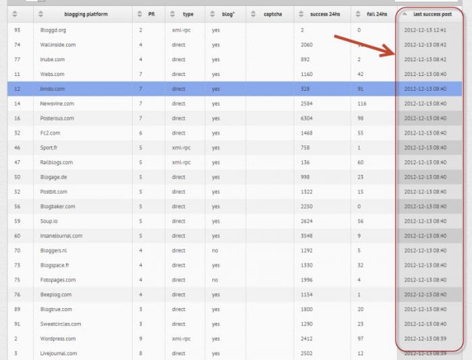Viewport: 472px width, 360px height.
Task: Select the Wordpress.com platform name
Action: 58,338
